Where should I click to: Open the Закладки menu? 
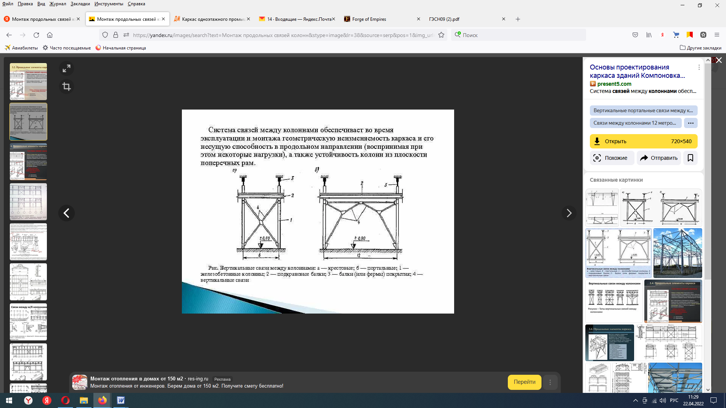(80, 4)
